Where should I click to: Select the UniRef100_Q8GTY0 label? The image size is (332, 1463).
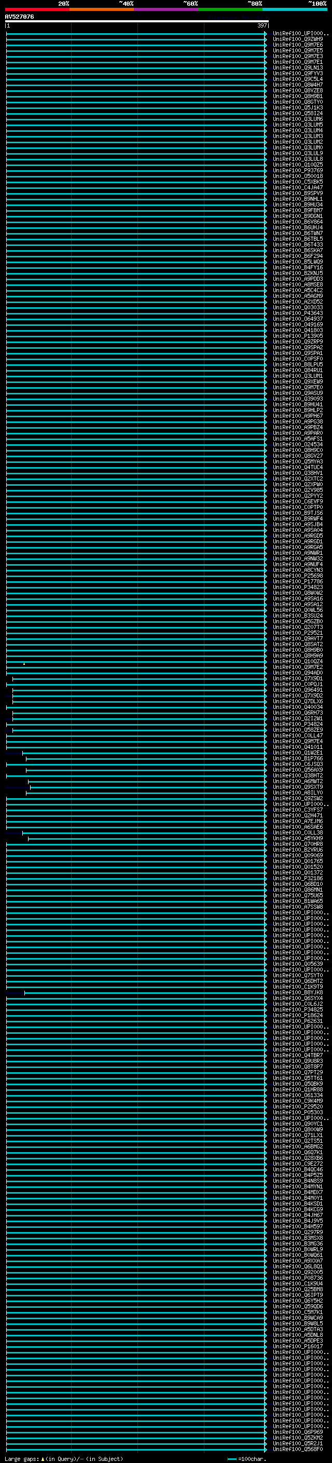coord(297,102)
